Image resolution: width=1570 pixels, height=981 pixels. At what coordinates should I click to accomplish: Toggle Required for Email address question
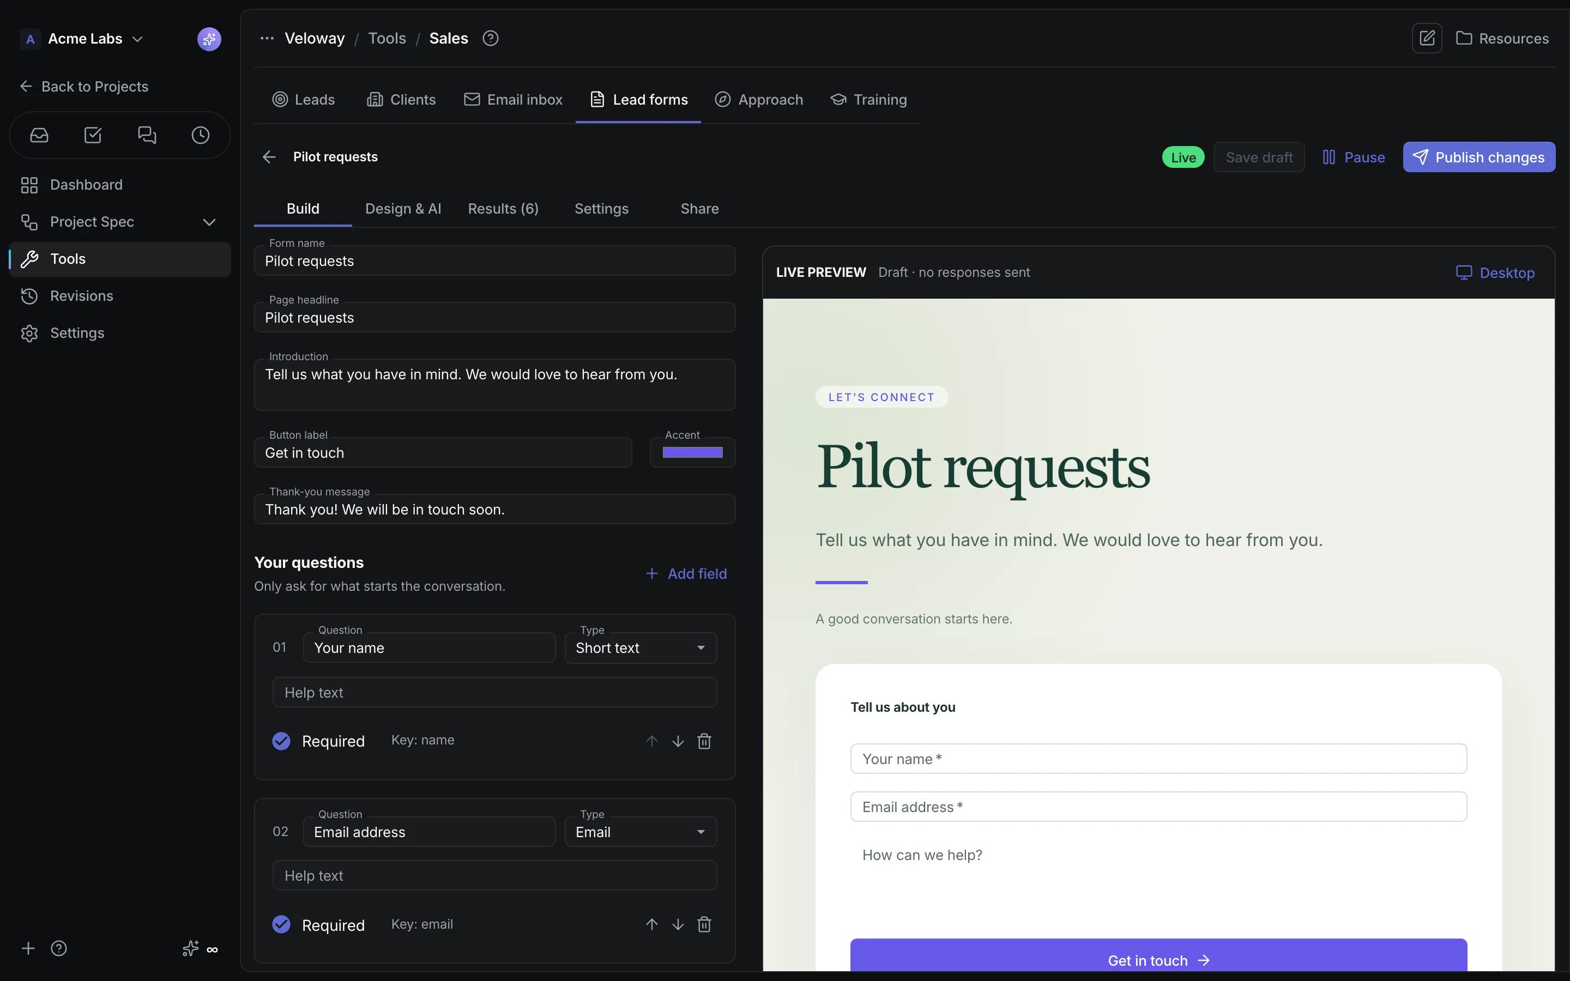[281, 924]
